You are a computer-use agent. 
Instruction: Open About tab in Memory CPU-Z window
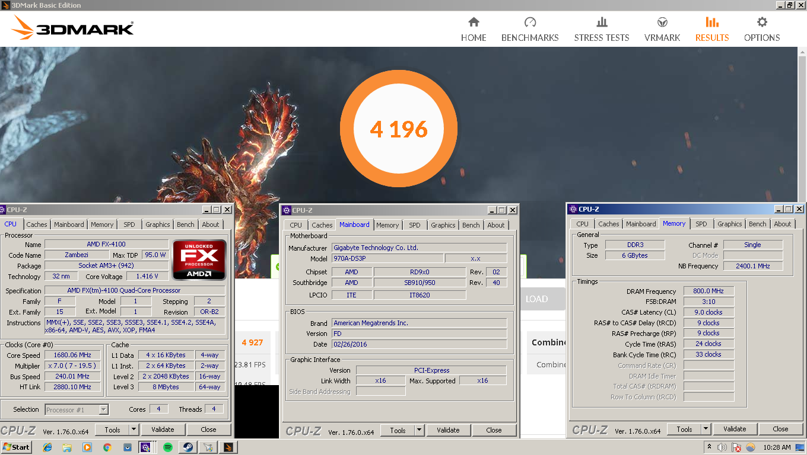tap(783, 224)
